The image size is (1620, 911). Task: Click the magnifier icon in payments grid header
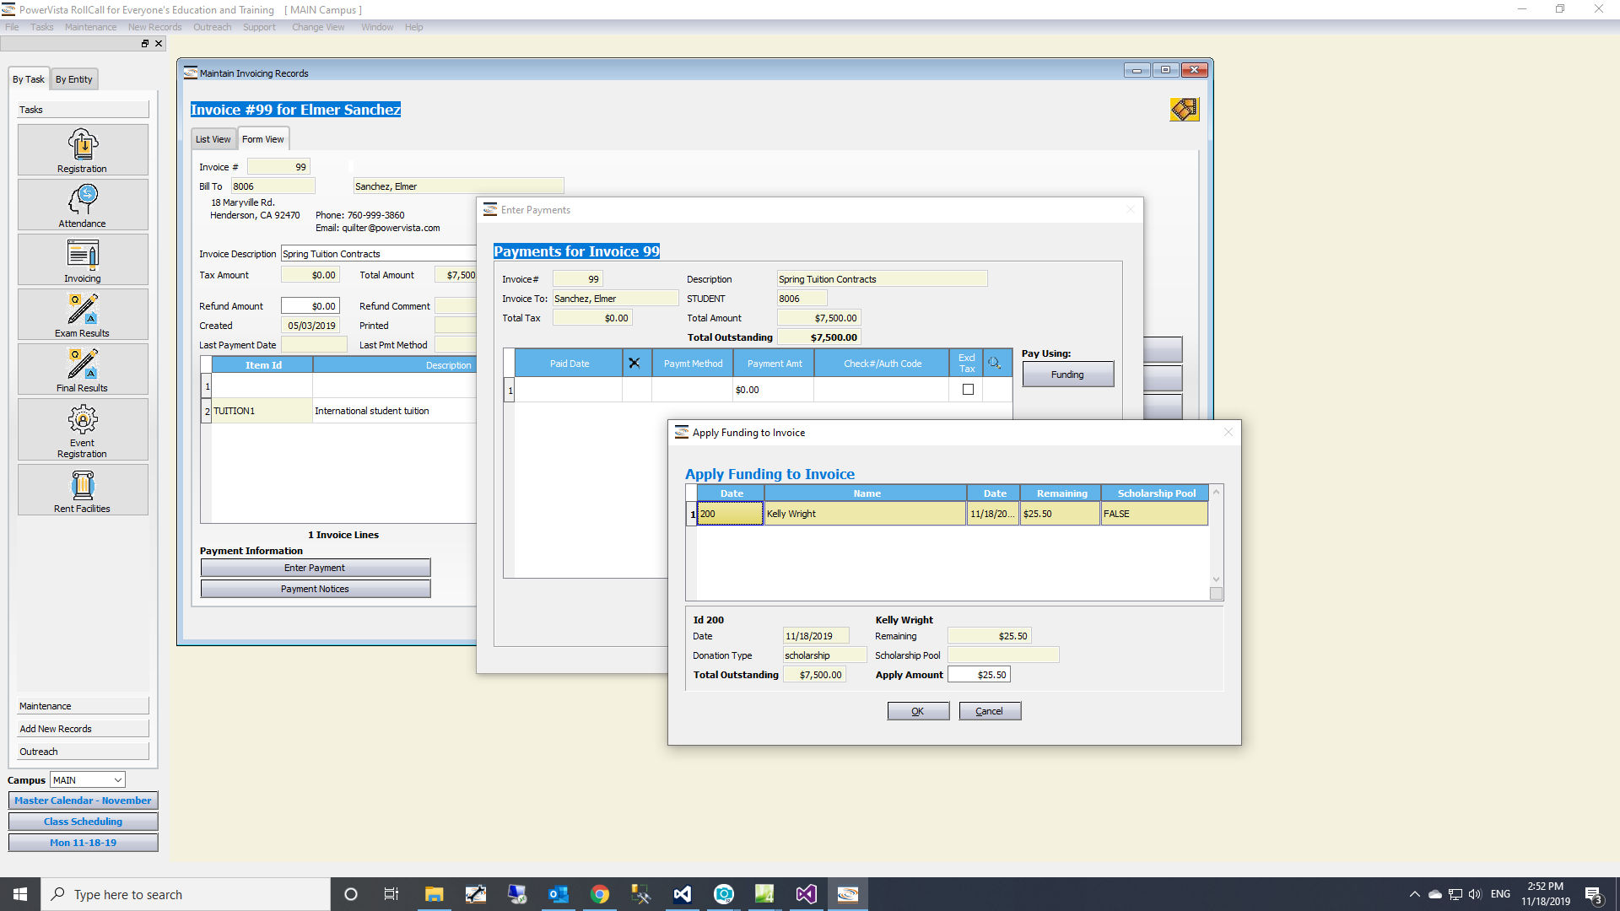coord(995,364)
